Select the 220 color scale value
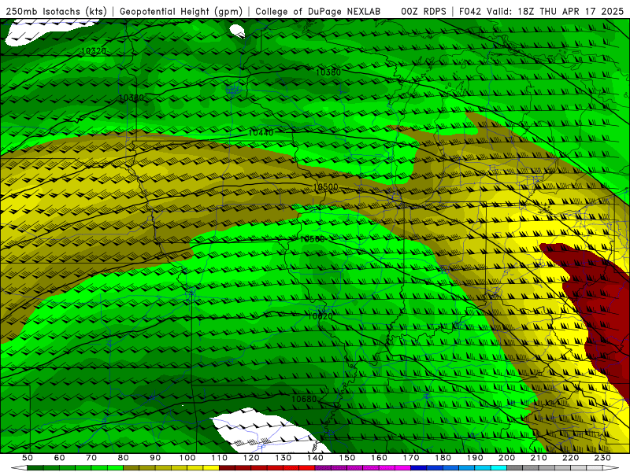 pos(571,458)
